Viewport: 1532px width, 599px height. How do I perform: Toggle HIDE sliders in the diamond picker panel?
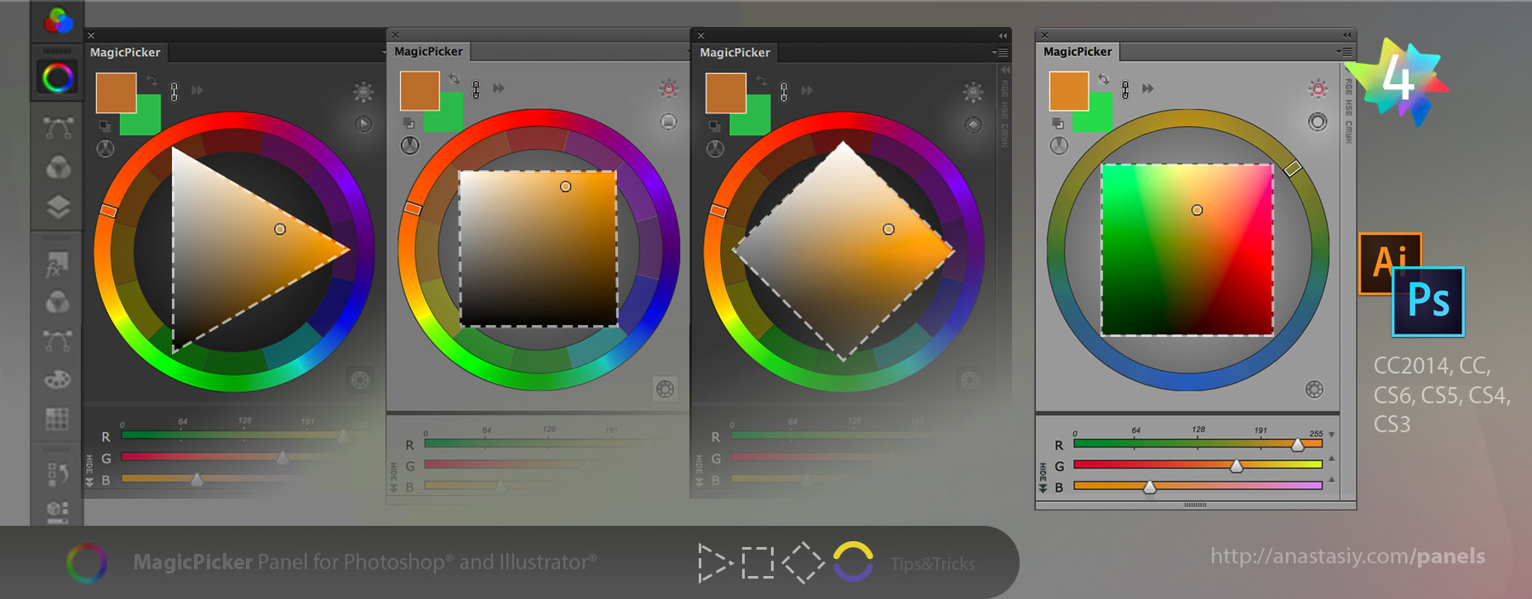699,472
